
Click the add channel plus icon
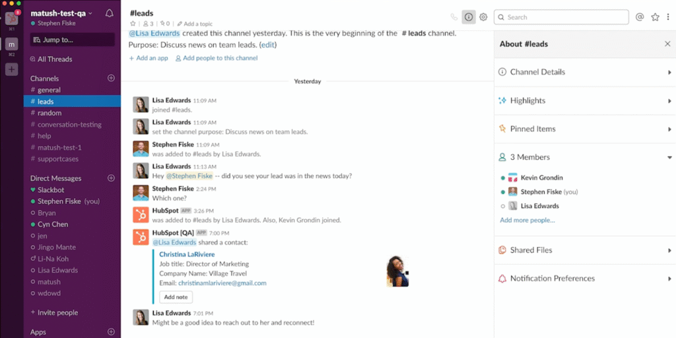(x=111, y=78)
